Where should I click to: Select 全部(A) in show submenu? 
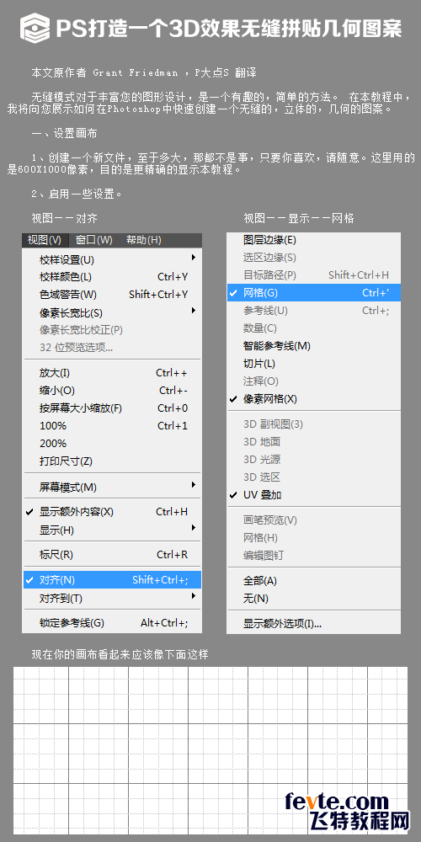(x=313, y=580)
